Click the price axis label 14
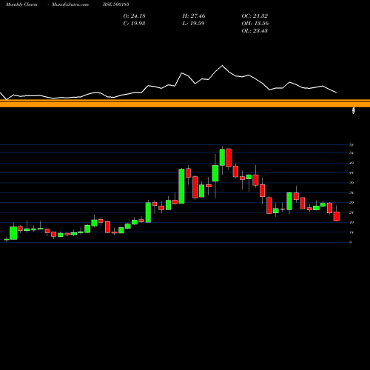The width and height of the screenshot is (370, 370). (351, 232)
